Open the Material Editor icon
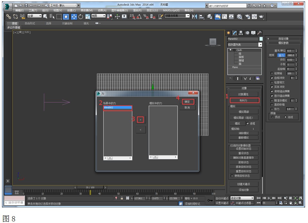308x223 pixels. [x=239, y=17]
